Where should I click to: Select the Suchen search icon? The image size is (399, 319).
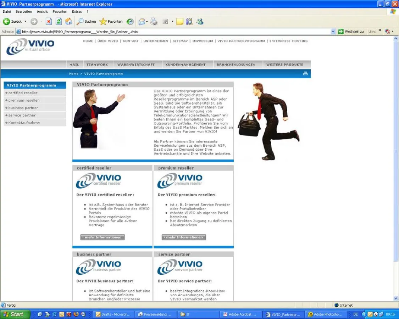pos(81,22)
